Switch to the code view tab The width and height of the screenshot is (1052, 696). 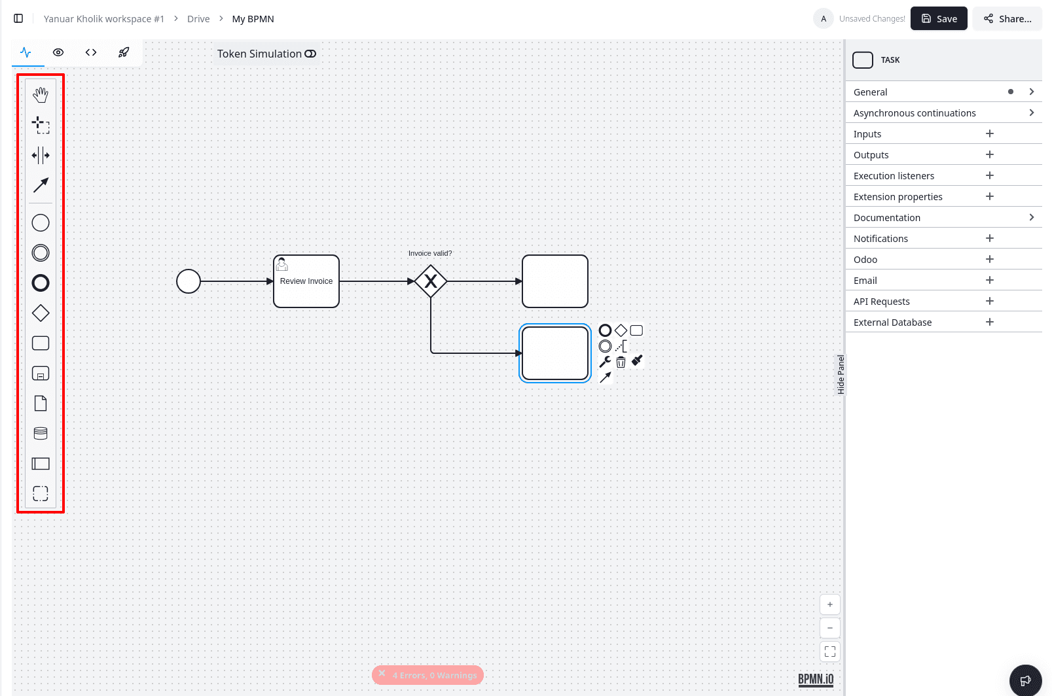[91, 52]
